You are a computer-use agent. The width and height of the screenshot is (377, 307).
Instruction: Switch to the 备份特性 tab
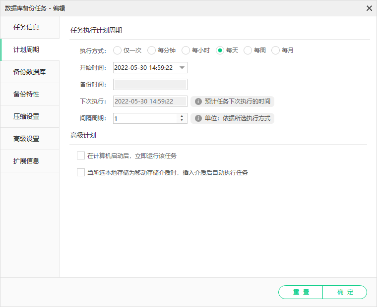click(30, 94)
